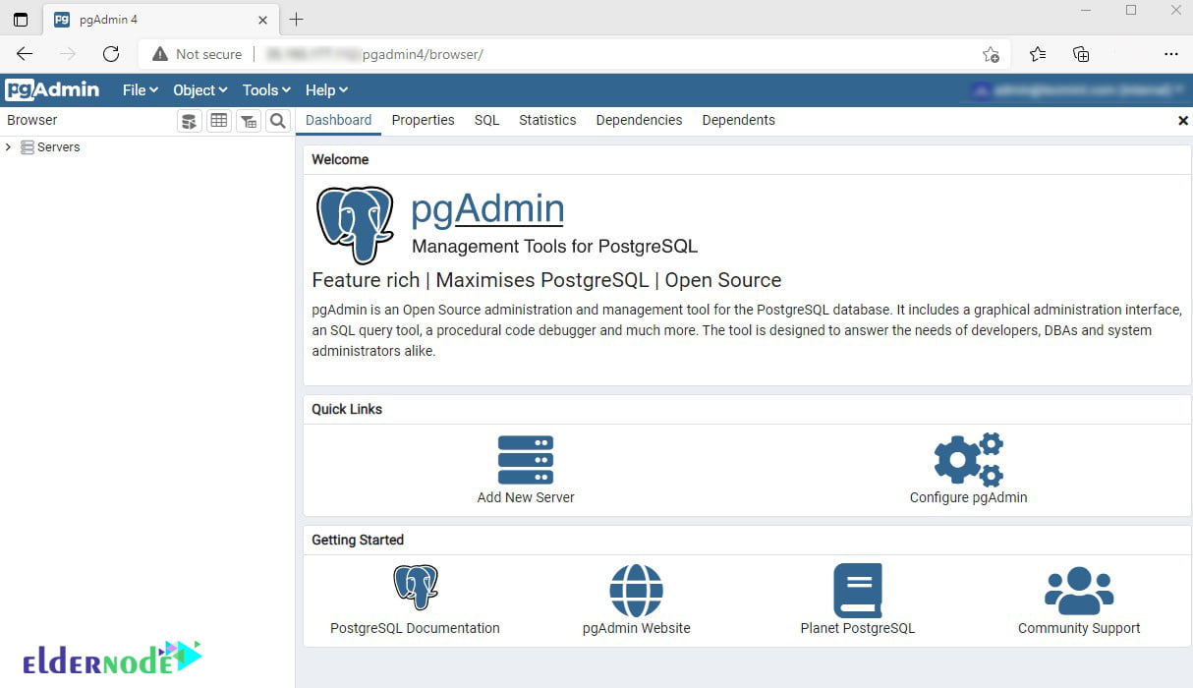Select the pgAdmin 4 browser tab
This screenshot has height=688, width=1193.
[160, 20]
